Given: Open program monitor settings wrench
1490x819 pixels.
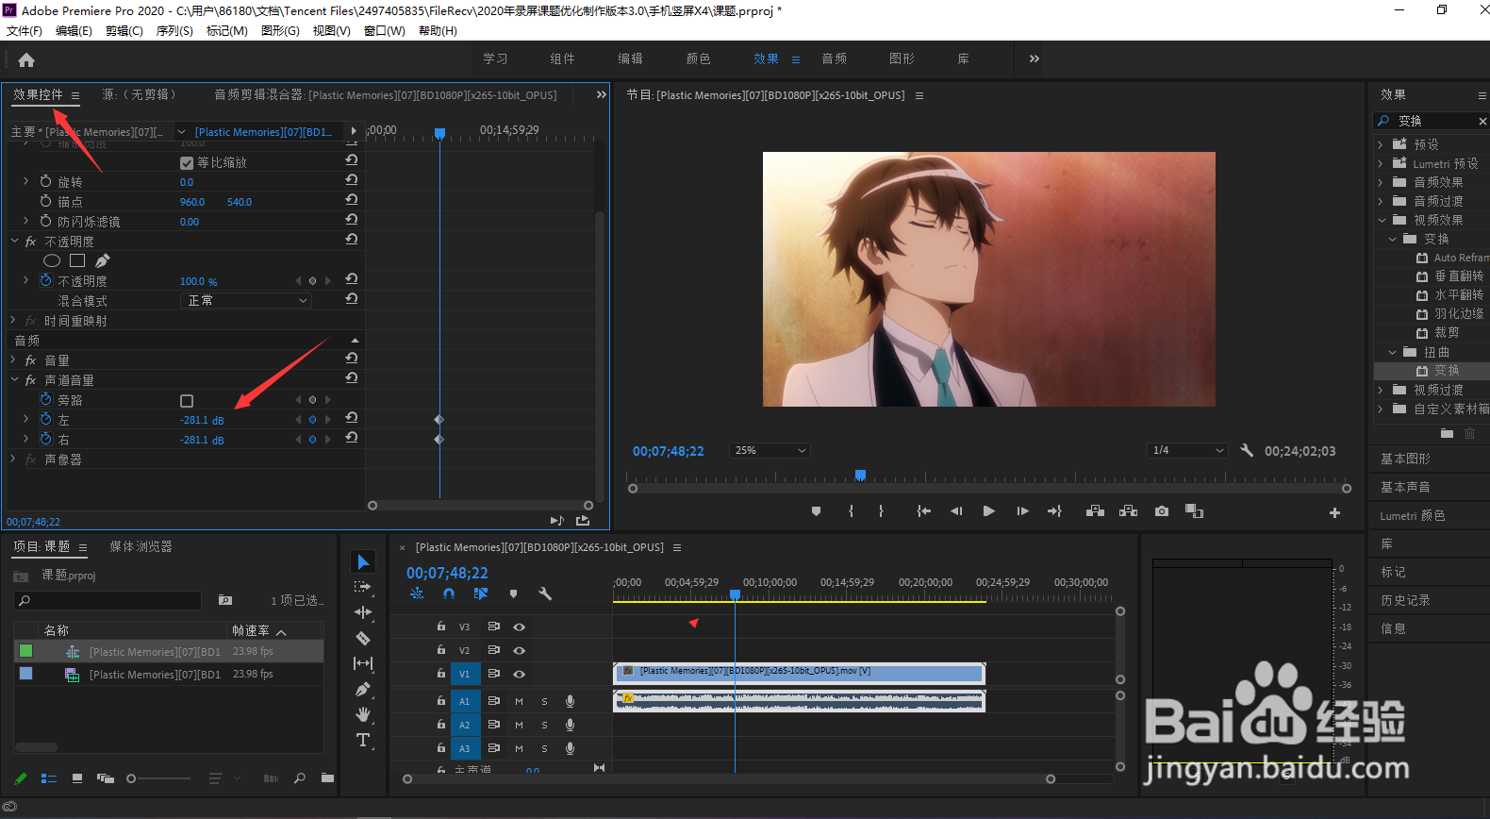Looking at the screenshot, I should (1247, 450).
